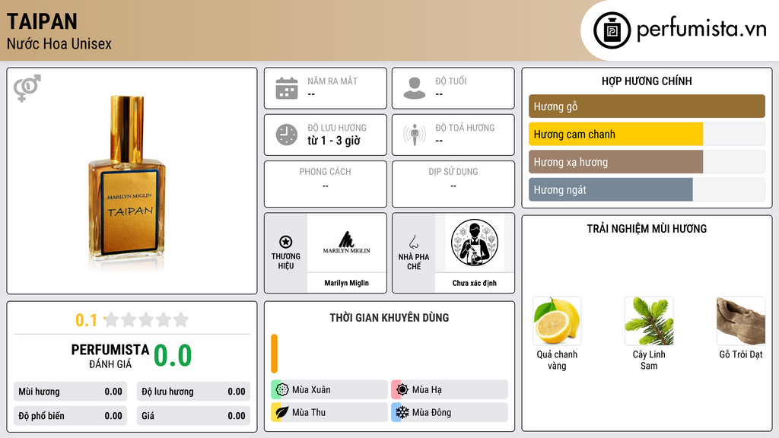Click the perfumer illustration for Chưa xác định
The width and height of the screenshot is (779, 438).
[475, 243]
